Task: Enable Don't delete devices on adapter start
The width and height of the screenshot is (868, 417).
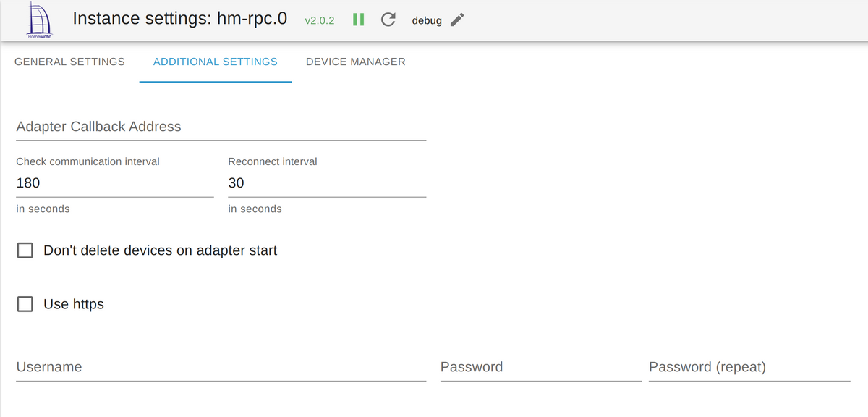Action: (x=25, y=250)
